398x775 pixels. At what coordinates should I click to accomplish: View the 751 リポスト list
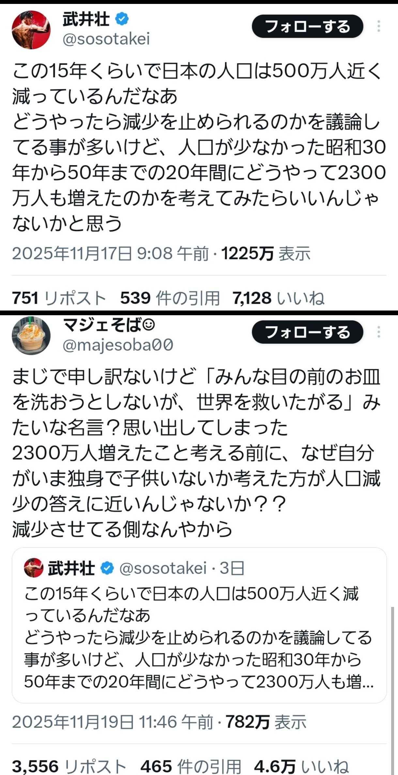click(59, 298)
